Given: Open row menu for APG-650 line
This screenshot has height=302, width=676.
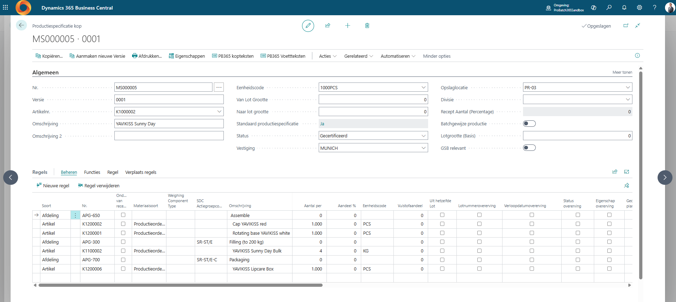Looking at the screenshot, I should point(75,215).
